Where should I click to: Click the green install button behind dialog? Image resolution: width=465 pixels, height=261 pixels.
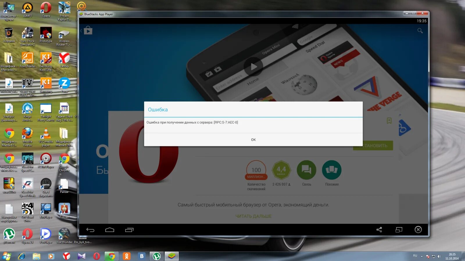coord(373,146)
